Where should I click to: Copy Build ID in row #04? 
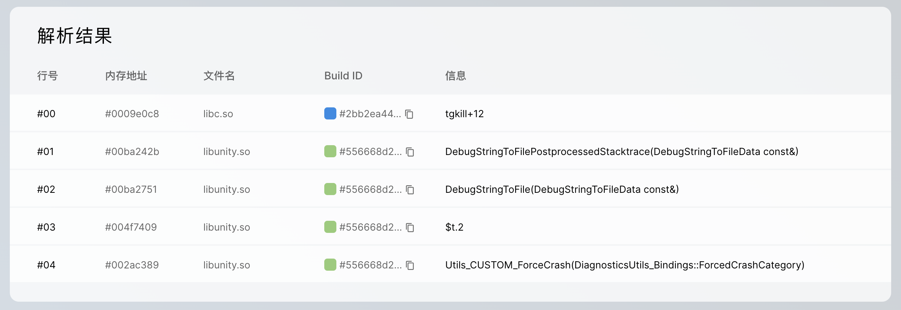pyautogui.click(x=410, y=265)
